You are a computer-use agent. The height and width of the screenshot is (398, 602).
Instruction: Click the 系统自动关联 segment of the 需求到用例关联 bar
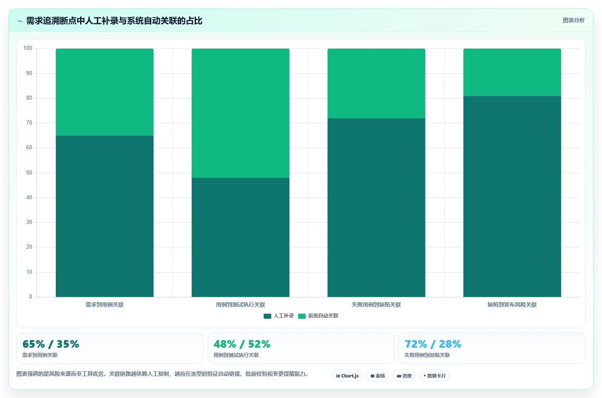tap(104, 92)
